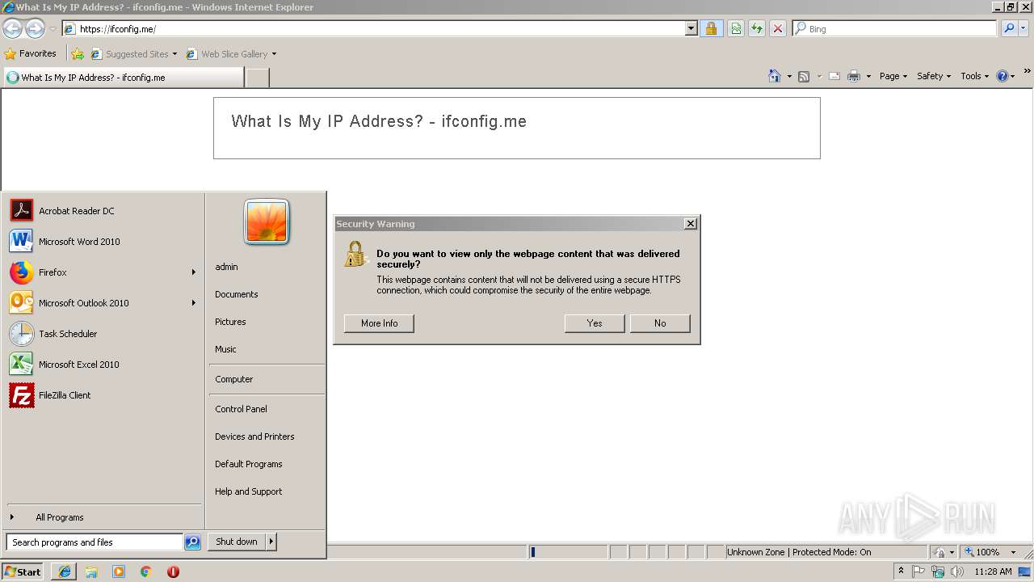1034x582 pixels.
Task: Click the Print icon
Action: (853, 76)
